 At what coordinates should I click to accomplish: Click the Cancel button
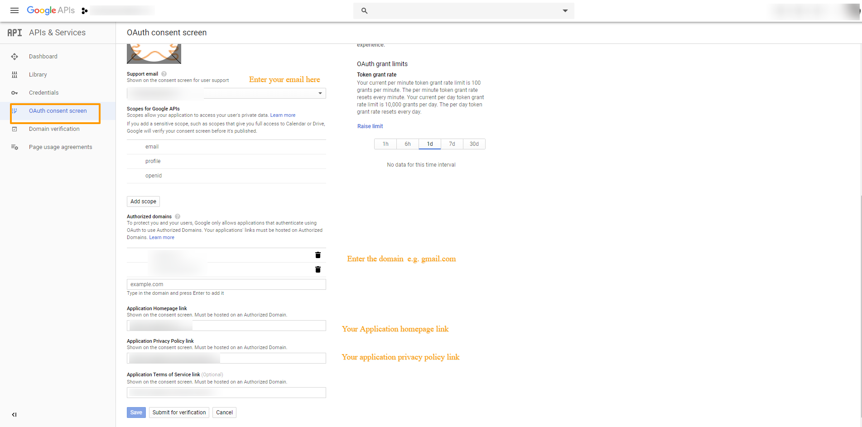pyautogui.click(x=224, y=413)
